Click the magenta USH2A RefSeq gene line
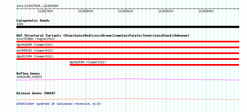The image size is (247, 112). [128, 80]
